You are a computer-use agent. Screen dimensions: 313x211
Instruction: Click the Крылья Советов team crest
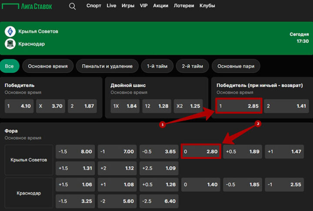[10, 31]
